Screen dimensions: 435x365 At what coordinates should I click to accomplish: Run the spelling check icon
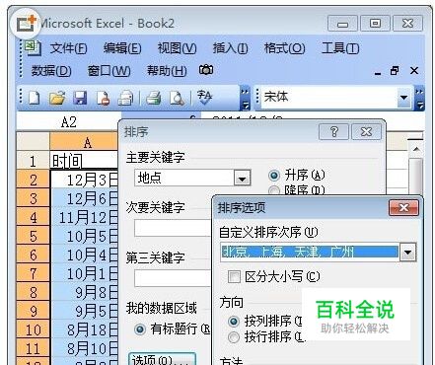(x=204, y=98)
